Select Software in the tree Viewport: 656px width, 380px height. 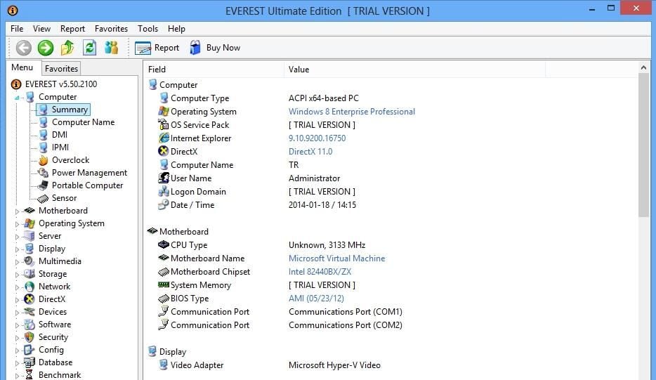55,325
